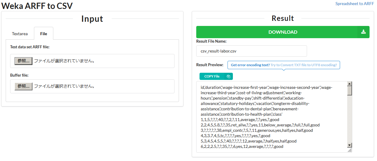Click the preview row starting with 6,2,2,2.5

tap(242, 146)
